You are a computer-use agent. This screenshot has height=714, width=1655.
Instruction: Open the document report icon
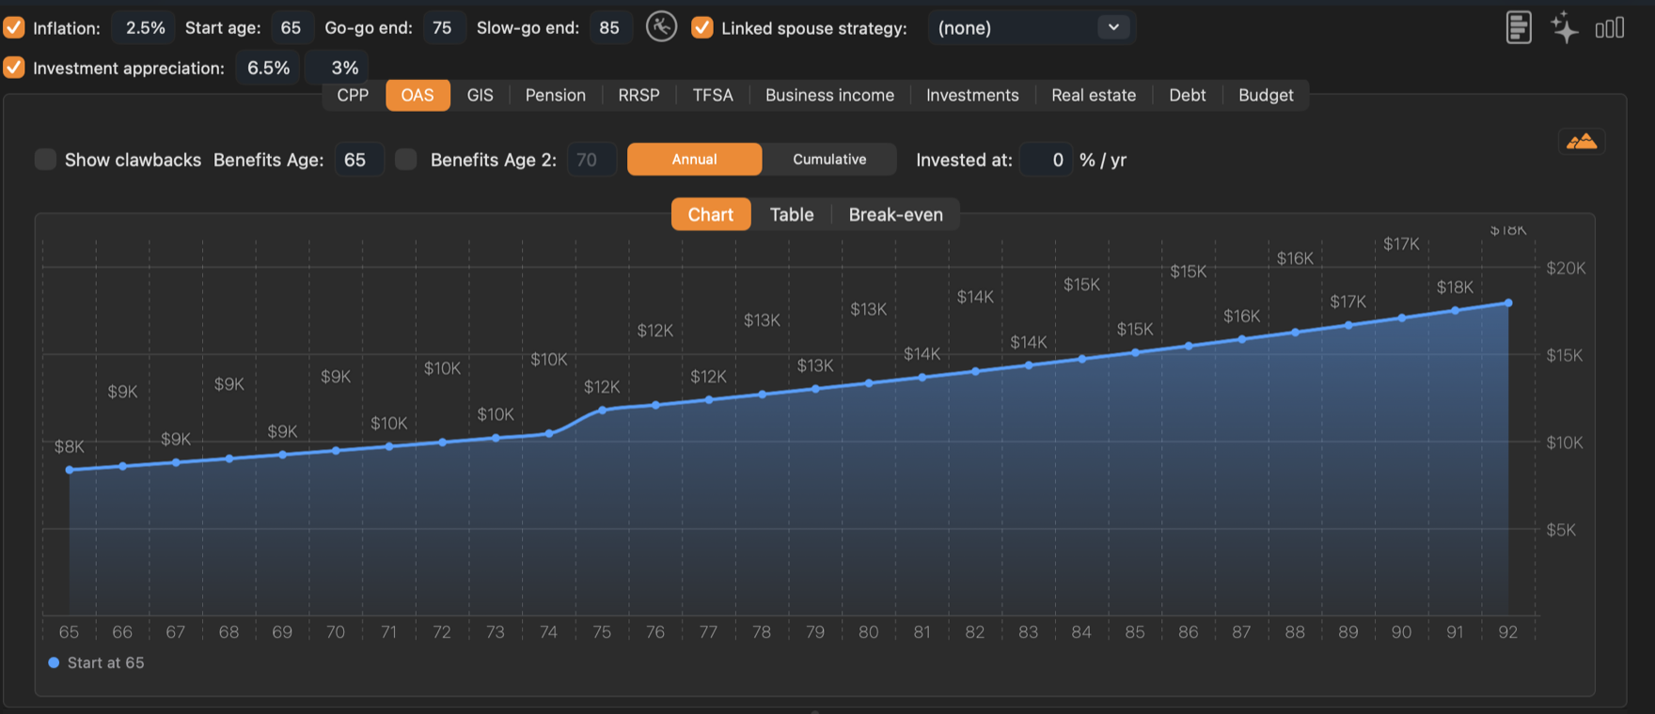pos(1519,27)
